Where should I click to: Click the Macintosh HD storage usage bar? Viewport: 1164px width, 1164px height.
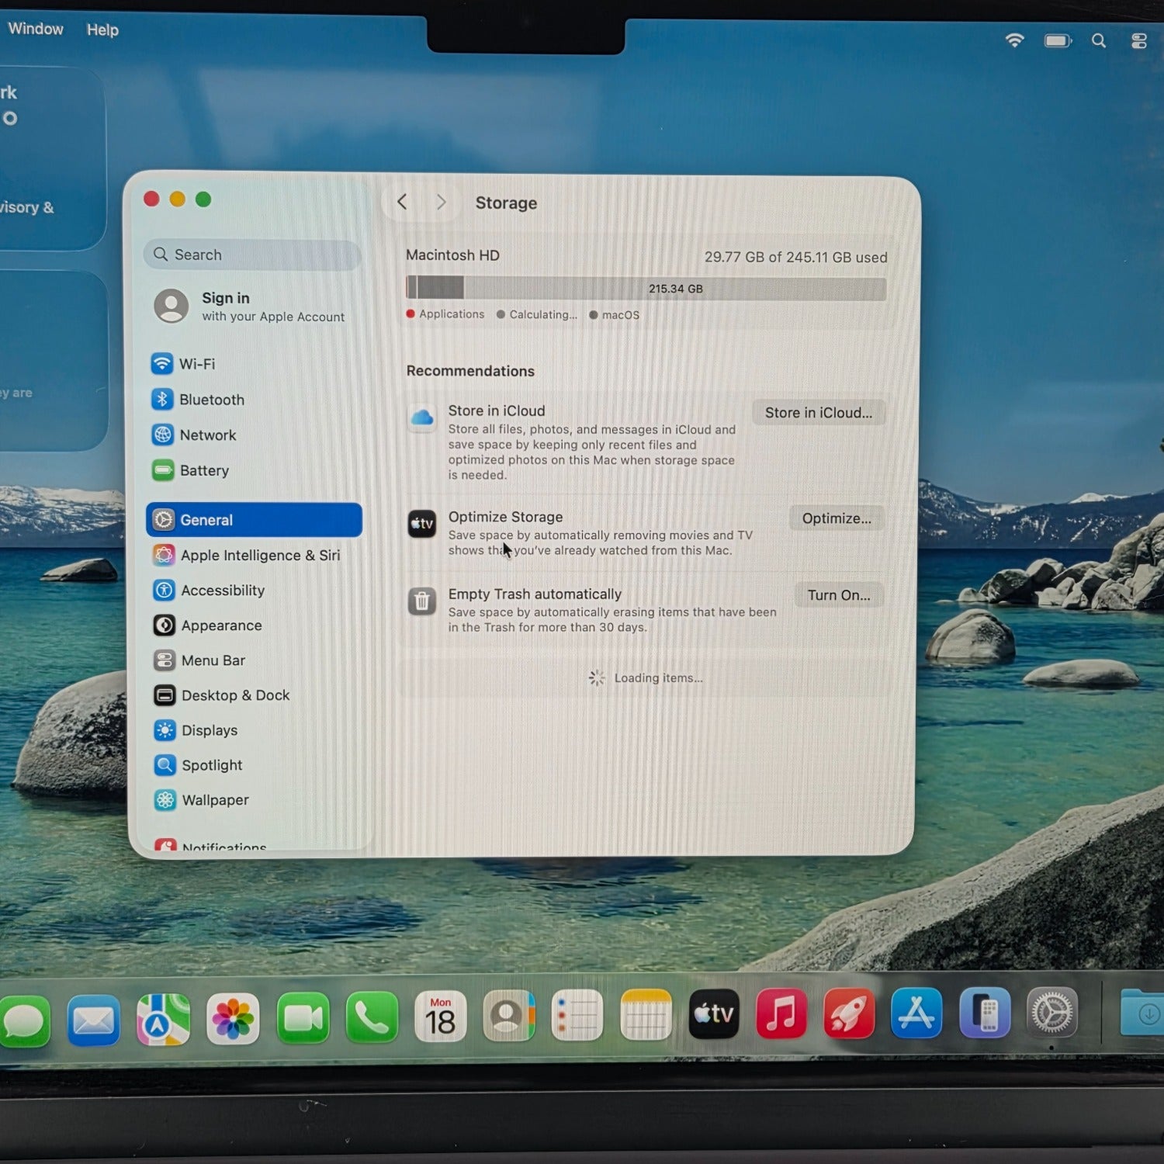[646, 289]
